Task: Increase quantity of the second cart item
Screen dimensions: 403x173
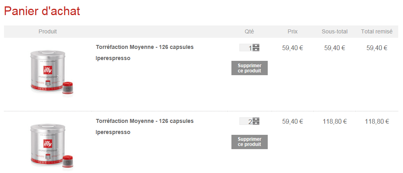Action: pyautogui.click(x=256, y=119)
